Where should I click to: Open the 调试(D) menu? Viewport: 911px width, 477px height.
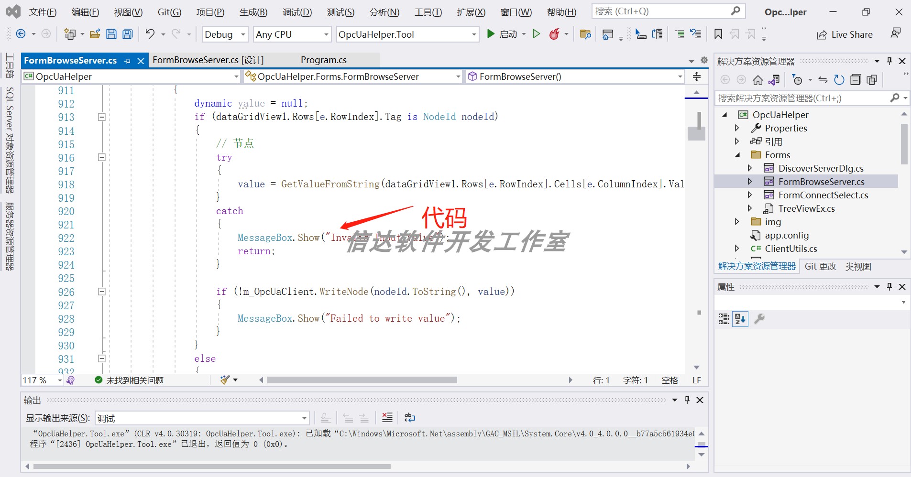coord(297,12)
